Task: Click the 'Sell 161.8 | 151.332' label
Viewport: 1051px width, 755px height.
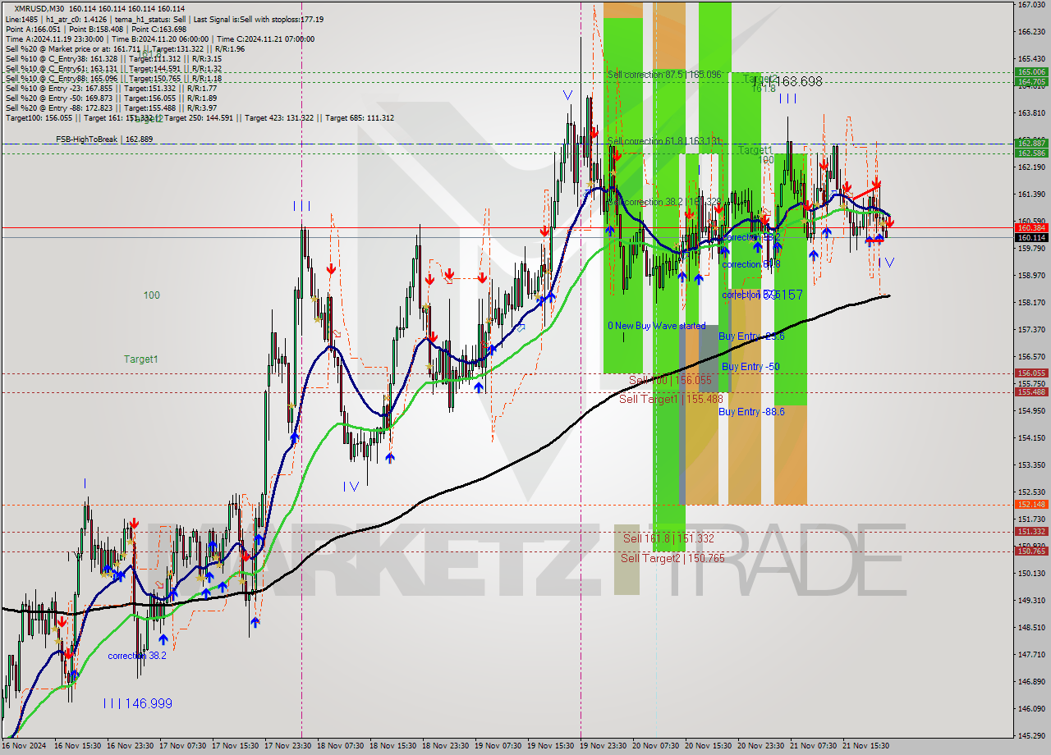Action: [668, 538]
